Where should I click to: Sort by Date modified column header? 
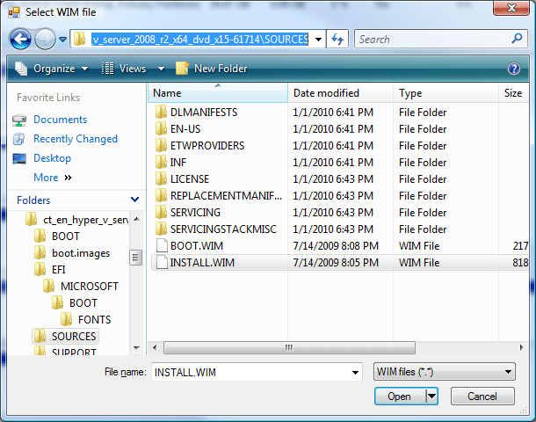(x=326, y=92)
